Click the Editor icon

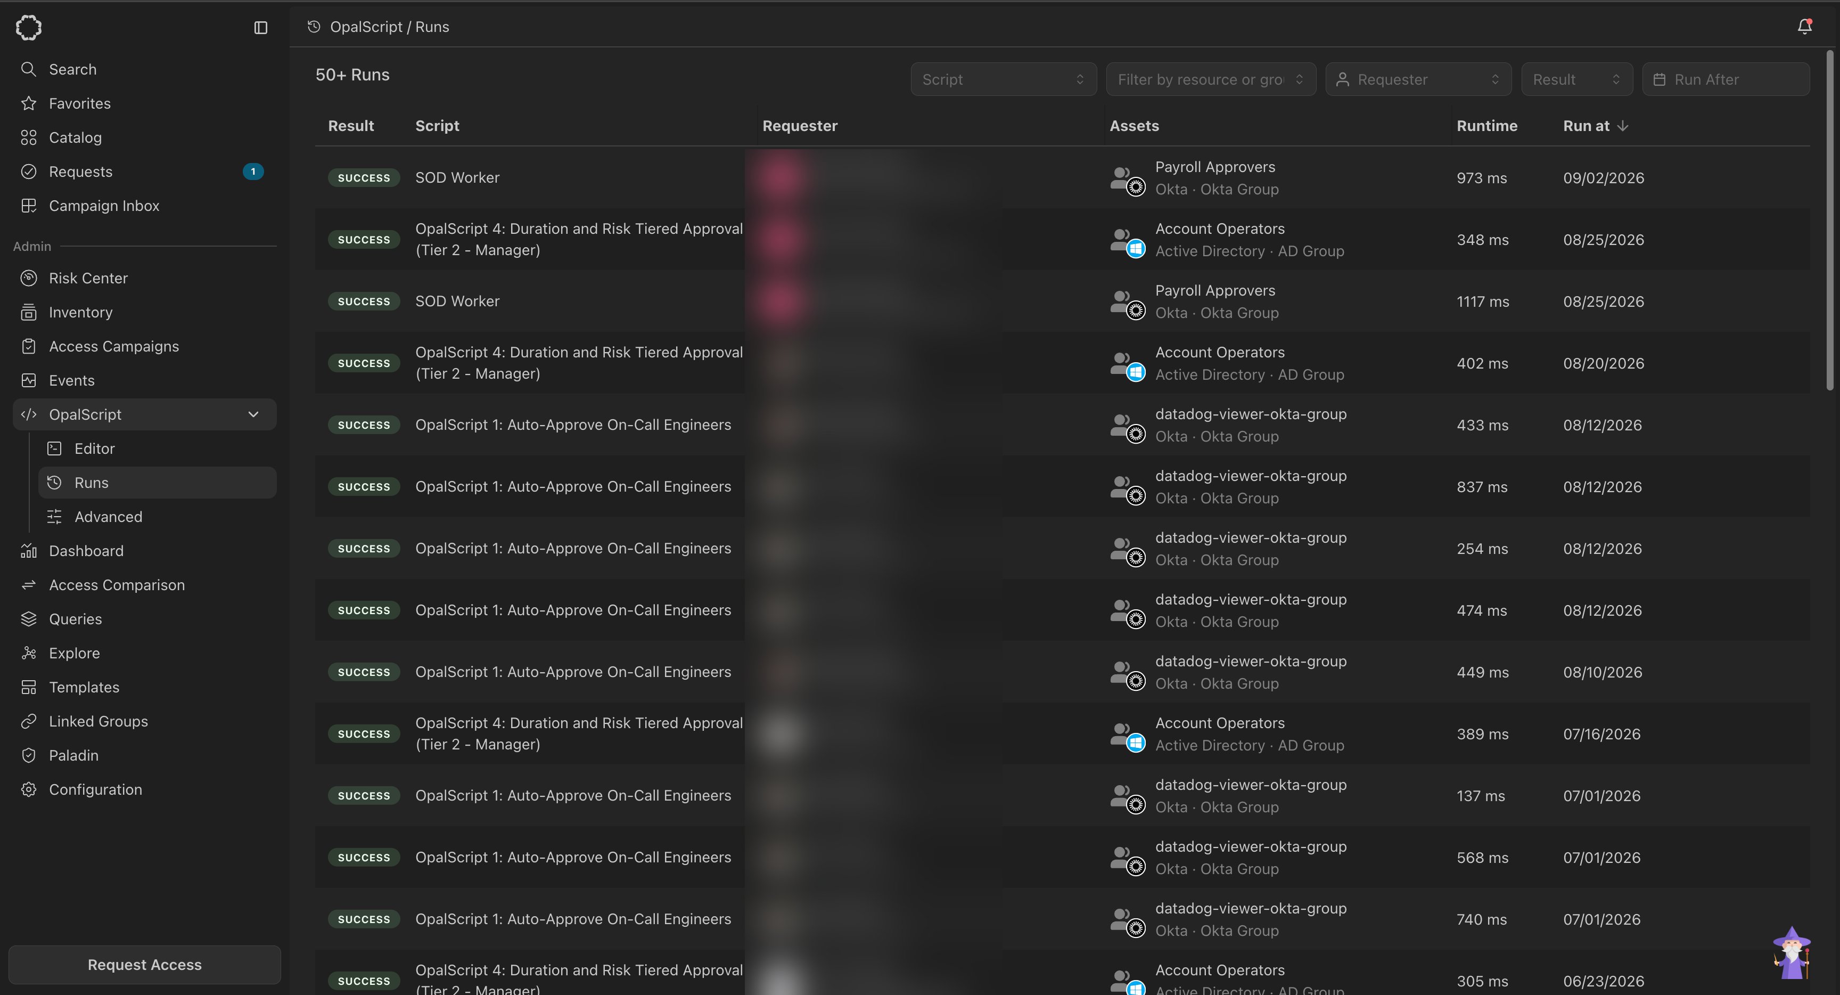click(x=54, y=449)
